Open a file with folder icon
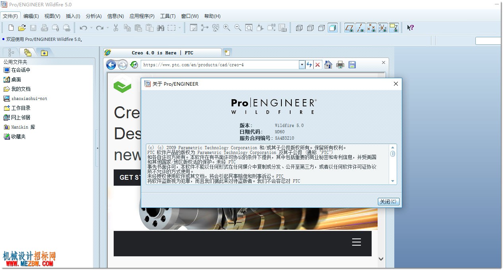 tap(22, 28)
